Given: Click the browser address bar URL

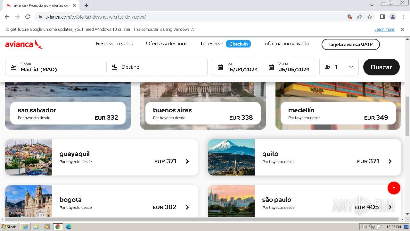Looking at the screenshot, I should (x=95, y=17).
